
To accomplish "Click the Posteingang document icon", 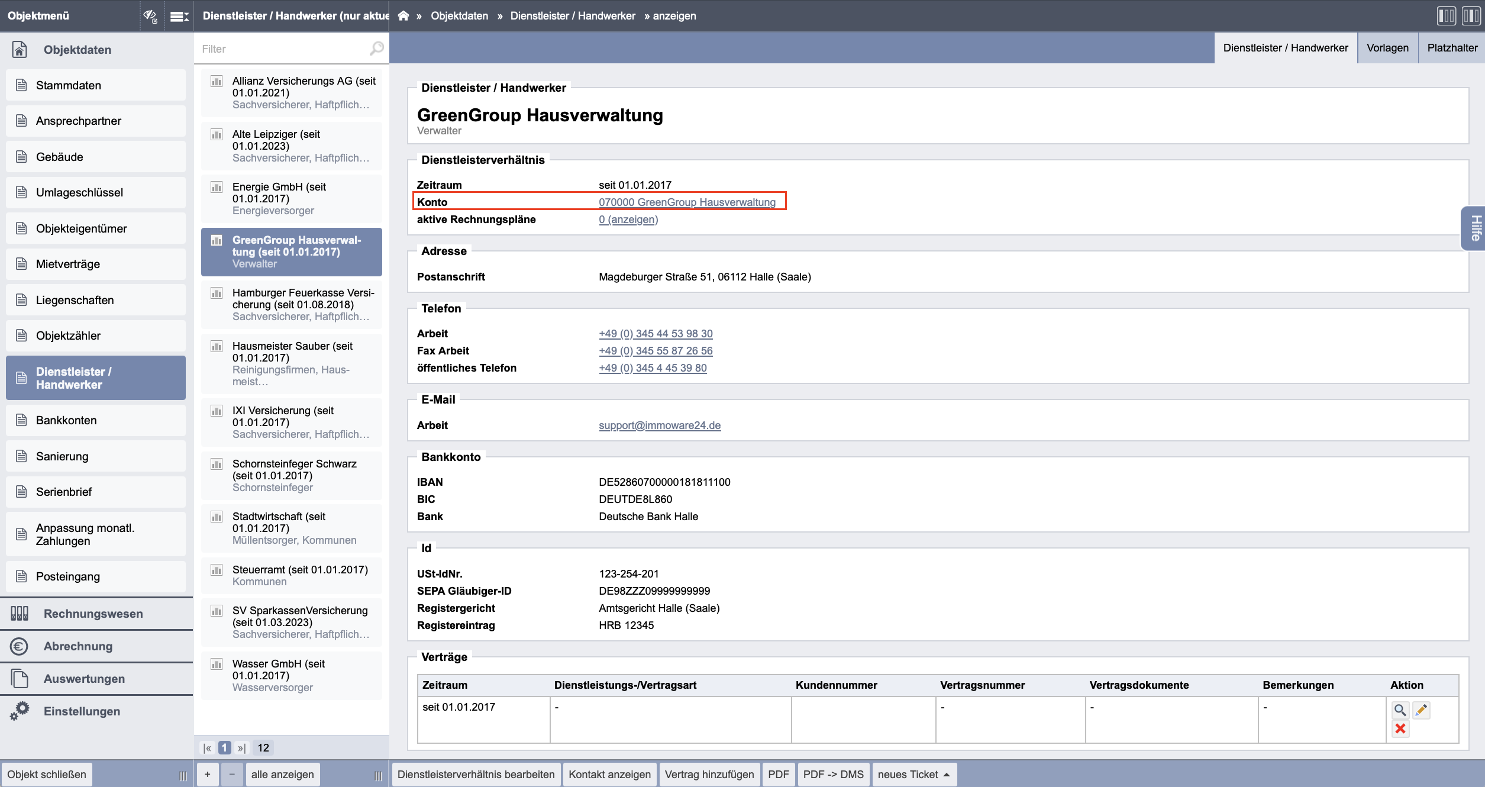I will coord(21,576).
